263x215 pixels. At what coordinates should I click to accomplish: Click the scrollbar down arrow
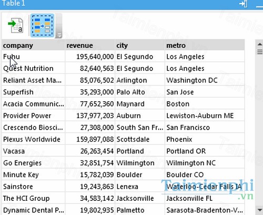[260, 209]
